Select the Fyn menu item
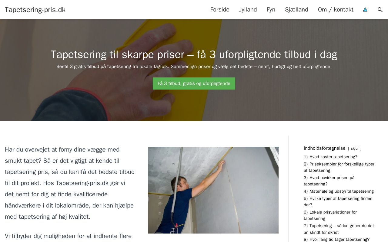The image size is (388, 242). [271, 10]
